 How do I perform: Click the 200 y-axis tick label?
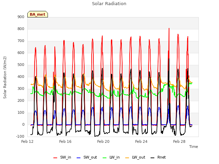click(x=21, y=100)
